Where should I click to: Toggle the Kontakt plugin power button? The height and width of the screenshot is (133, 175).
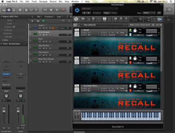pos(77,10)
